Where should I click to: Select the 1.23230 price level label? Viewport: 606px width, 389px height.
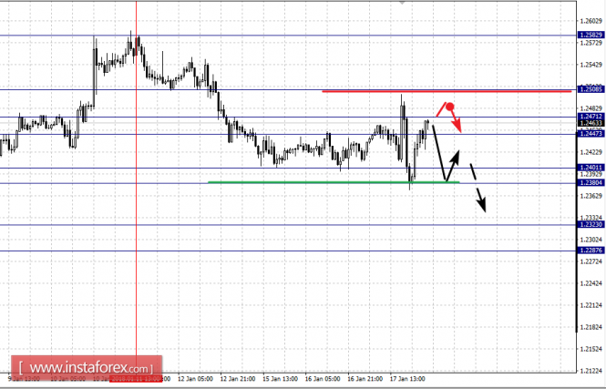(590, 224)
